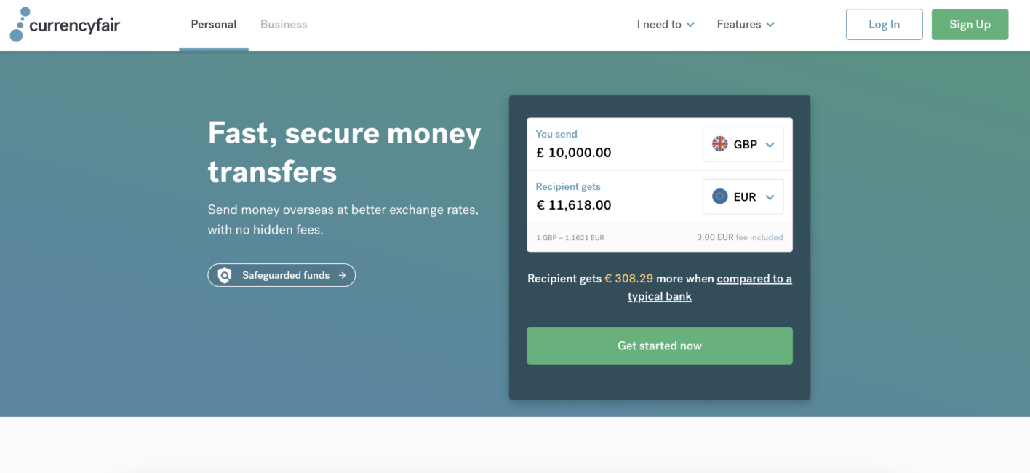Click the CurrencyFair logo
The height and width of the screenshot is (473, 1030).
65,24
